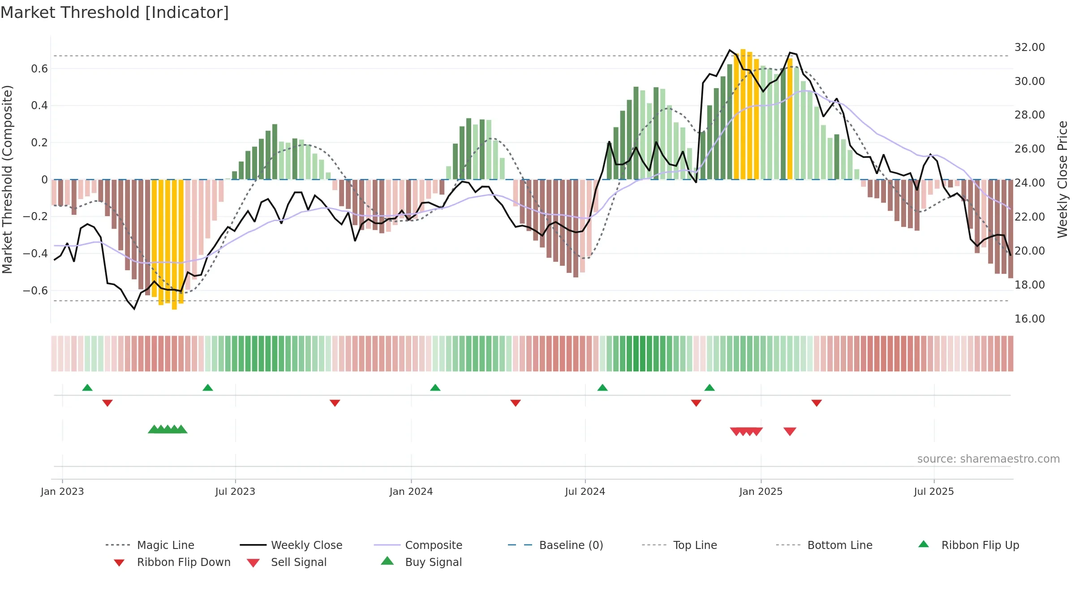The height and width of the screenshot is (604, 1075).
Task: Click the red Sell Signal legend triangle
Action: (253, 563)
